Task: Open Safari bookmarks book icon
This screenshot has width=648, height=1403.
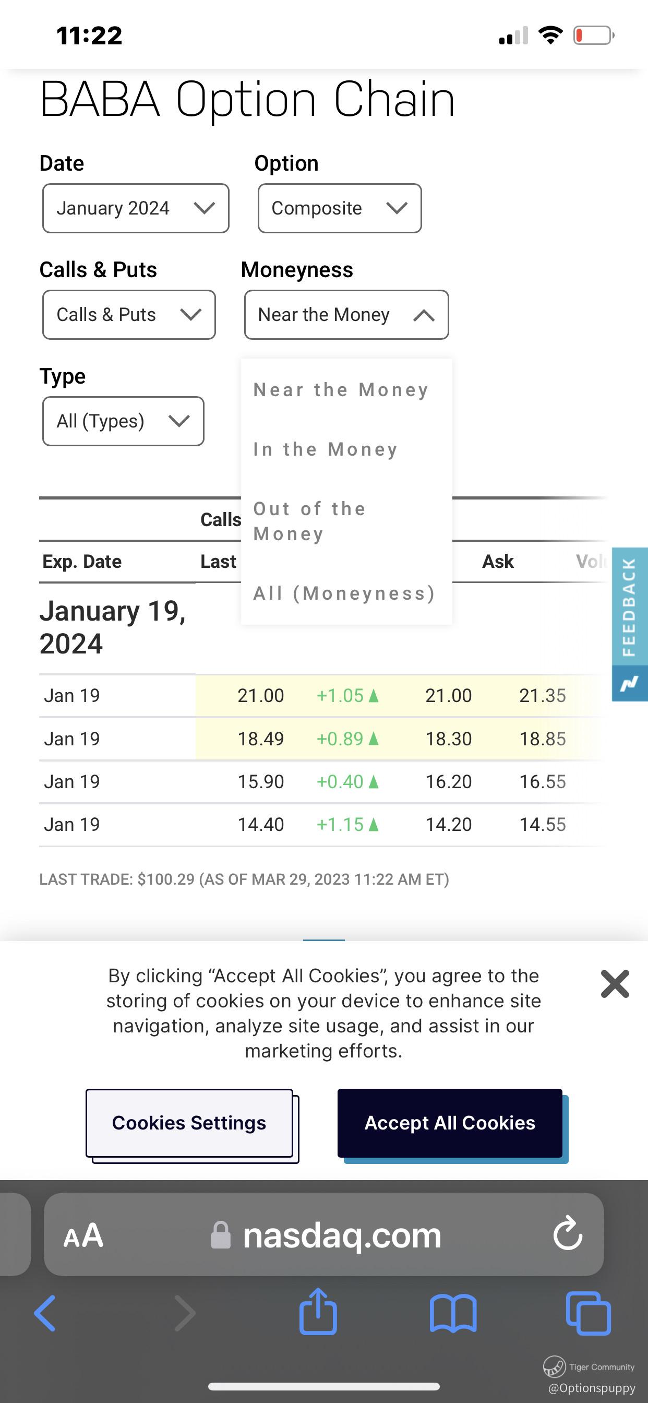Action: [453, 1313]
